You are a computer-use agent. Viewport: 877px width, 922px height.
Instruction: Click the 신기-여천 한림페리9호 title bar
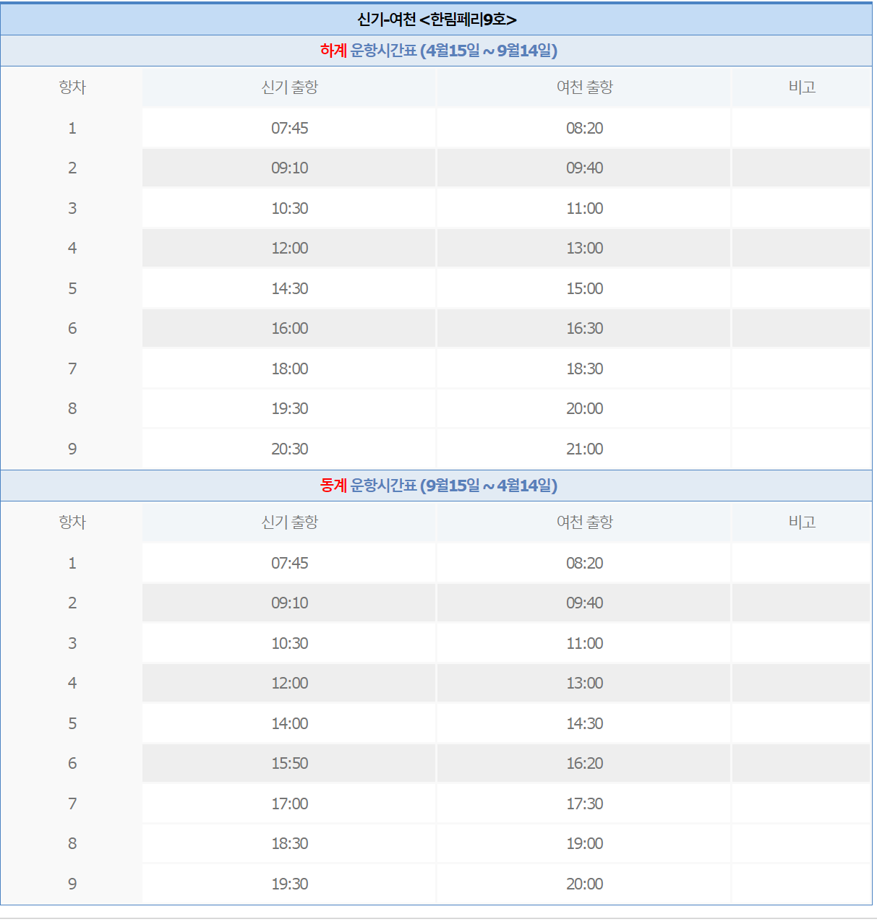click(438, 16)
